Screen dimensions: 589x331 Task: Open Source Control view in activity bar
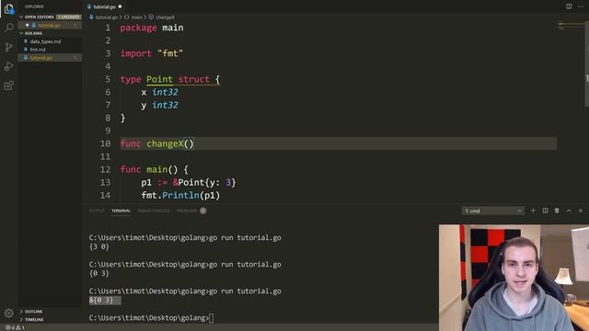(x=8, y=47)
